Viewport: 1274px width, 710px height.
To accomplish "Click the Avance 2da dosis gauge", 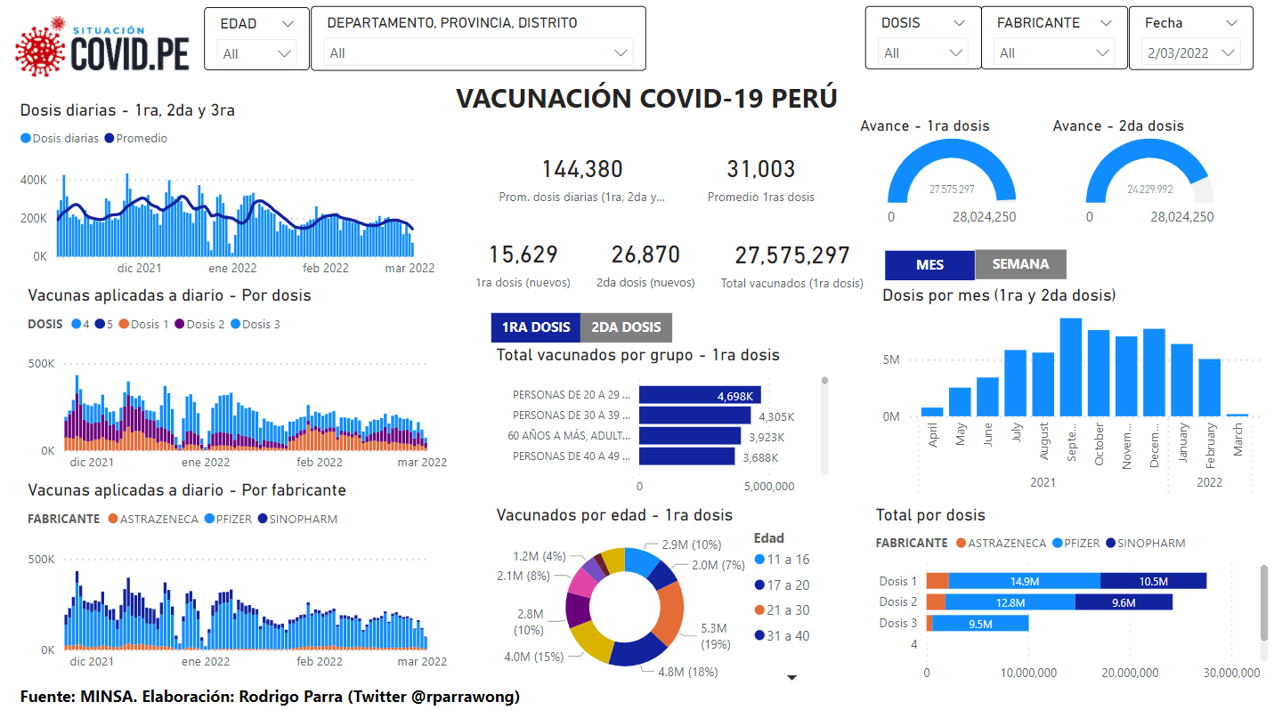I will [x=1149, y=173].
